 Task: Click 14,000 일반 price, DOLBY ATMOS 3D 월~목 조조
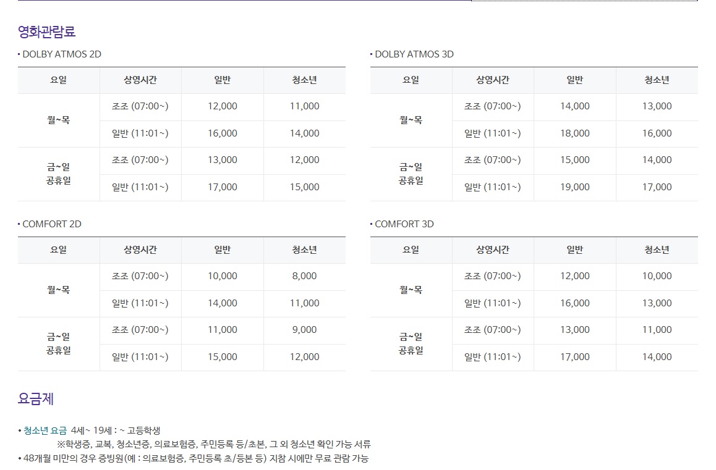pos(575,106)
